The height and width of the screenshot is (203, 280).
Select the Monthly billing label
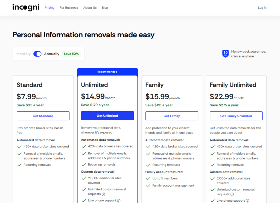(x=24, y=54)
